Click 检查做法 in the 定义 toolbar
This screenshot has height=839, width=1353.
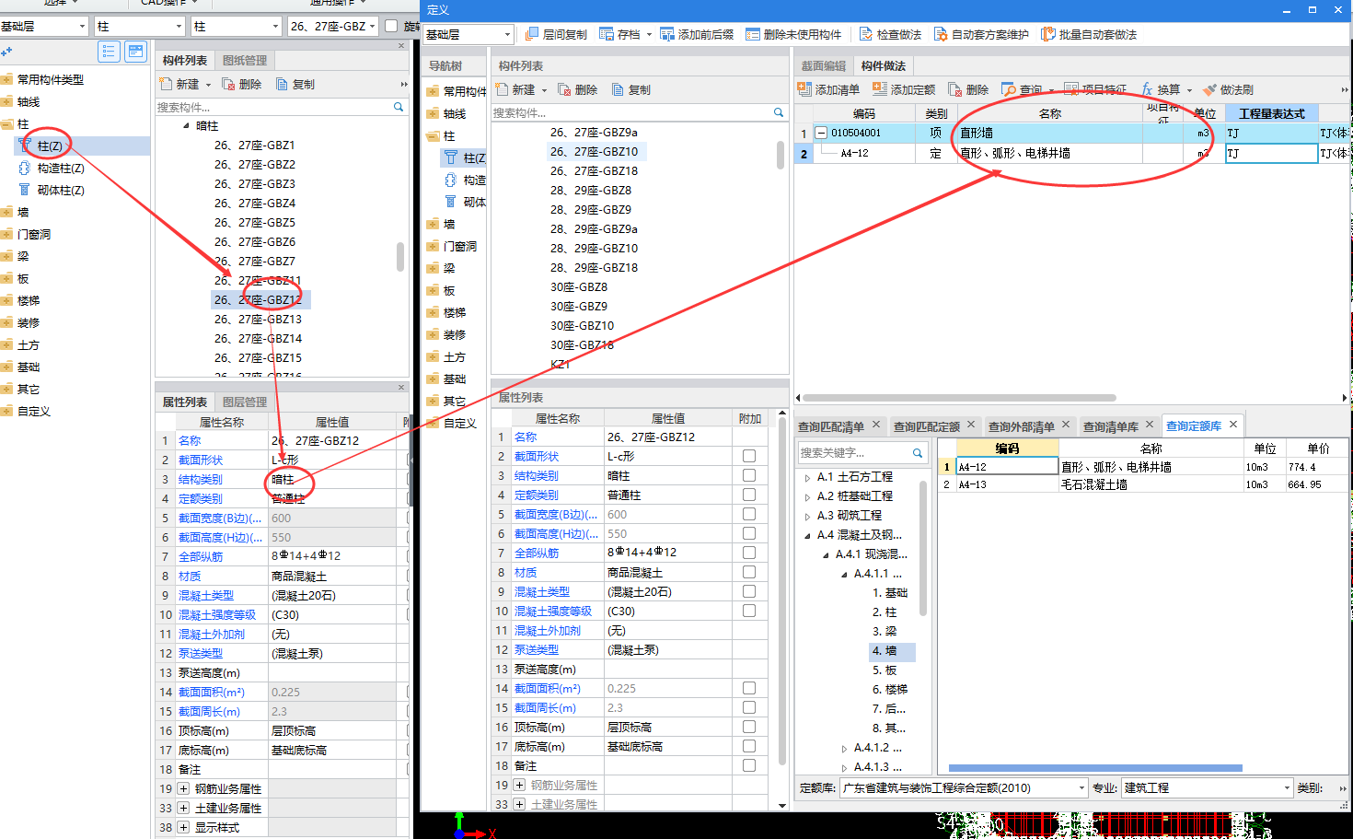click(890, 34)
